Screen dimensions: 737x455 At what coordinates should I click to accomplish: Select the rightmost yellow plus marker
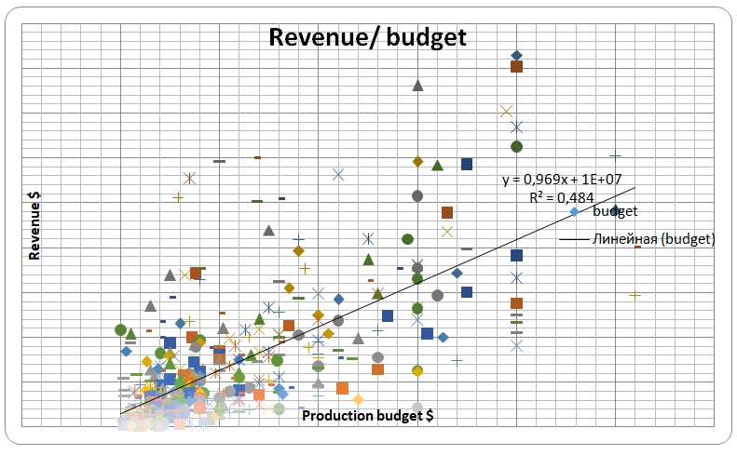635,294
